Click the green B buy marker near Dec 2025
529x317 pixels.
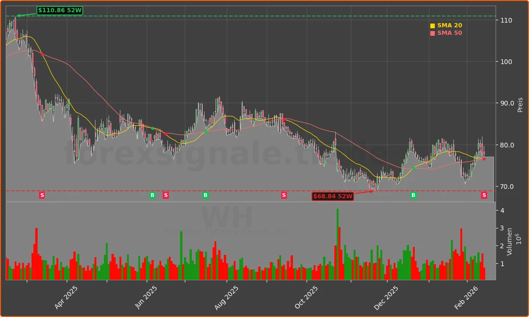[x=412, y=195]
